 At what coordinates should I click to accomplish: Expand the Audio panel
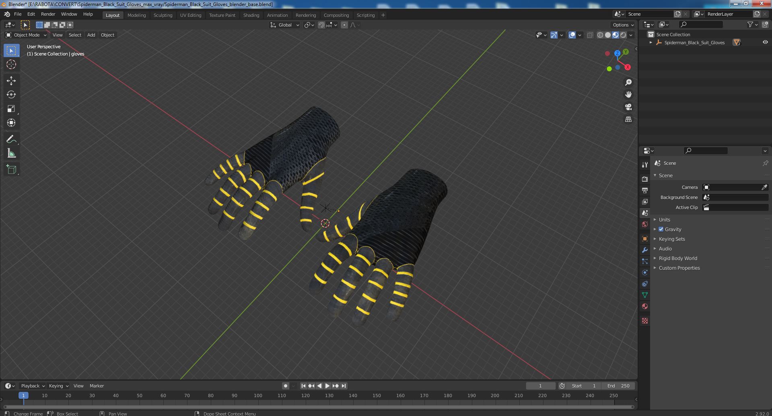665,248
